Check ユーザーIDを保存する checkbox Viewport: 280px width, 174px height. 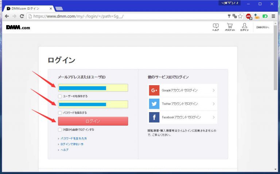tap(60, 96)
